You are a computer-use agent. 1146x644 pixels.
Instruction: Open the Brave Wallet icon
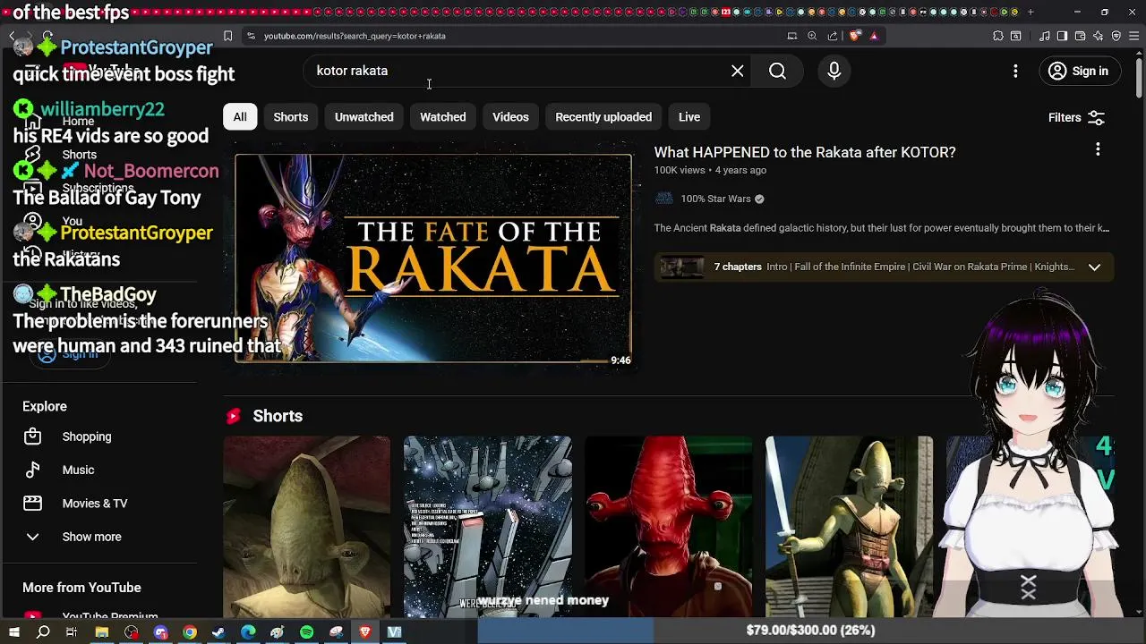(x=1080, y=36)
